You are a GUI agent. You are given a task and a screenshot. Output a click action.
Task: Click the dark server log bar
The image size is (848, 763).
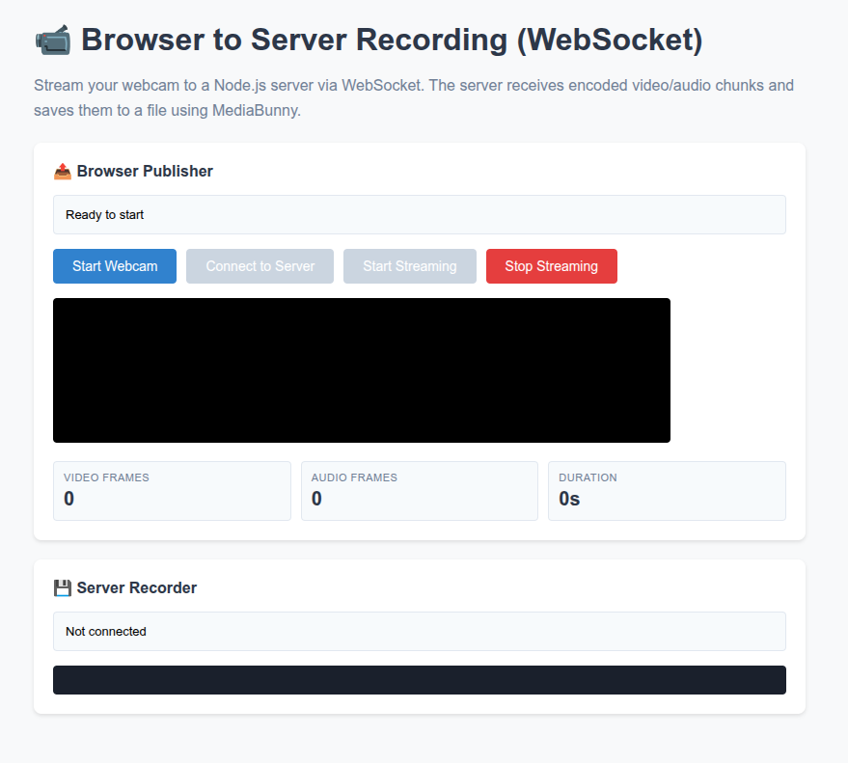pos(419,680)
